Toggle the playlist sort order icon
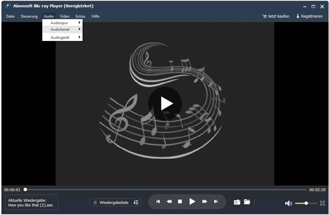329x215 pixels. [136, 202]
